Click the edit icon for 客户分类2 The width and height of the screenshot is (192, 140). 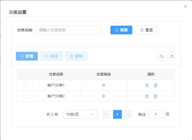[x=147, y=96]
